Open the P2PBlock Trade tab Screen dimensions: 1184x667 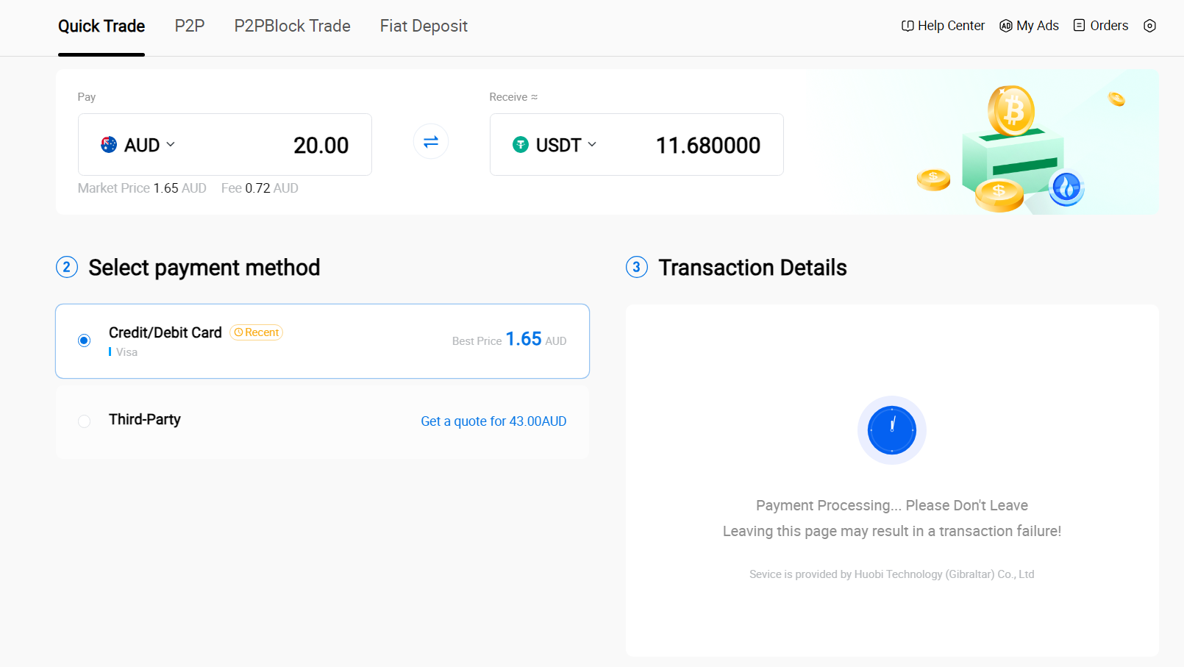(292, 26)
